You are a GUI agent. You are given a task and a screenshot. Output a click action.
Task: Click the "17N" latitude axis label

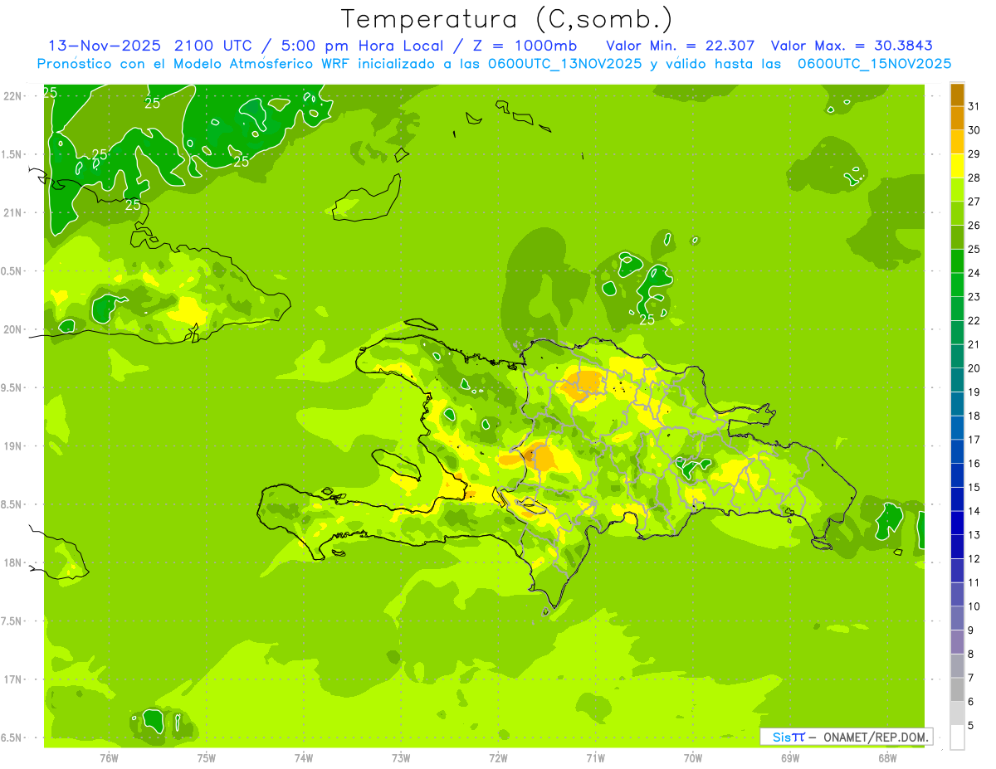click(x=12, y=679)
